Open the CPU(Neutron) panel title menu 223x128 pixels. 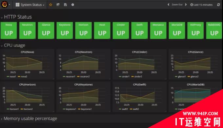[84, 52]
